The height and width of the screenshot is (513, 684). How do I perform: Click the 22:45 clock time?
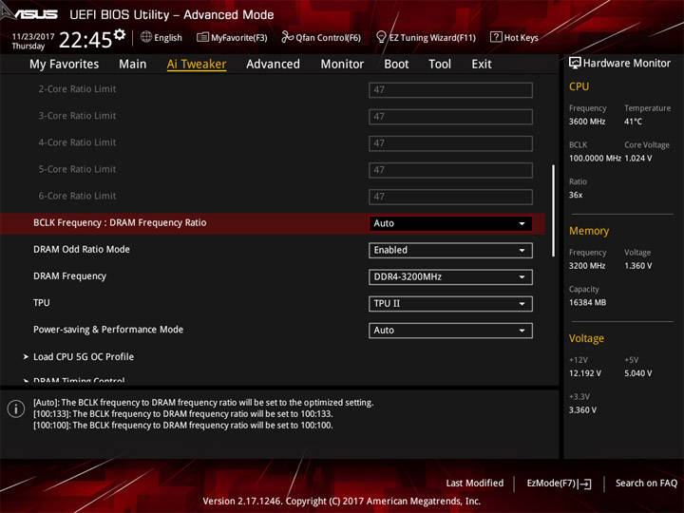(85, 40)
